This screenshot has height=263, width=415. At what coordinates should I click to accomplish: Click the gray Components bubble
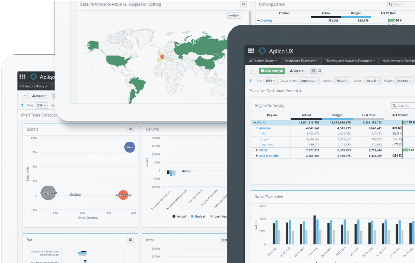pos(48,193)
